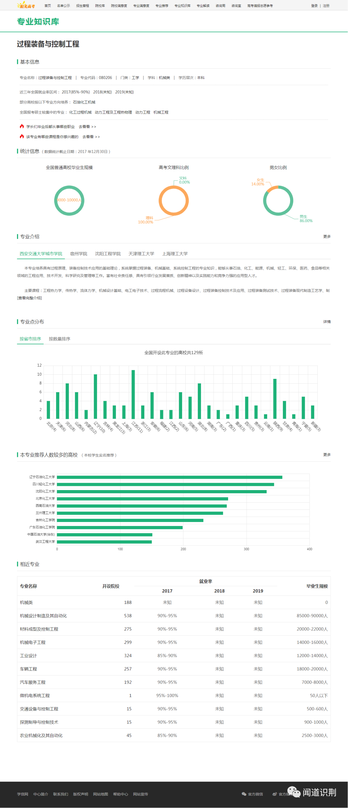Click 汽车服务工程 in the table
The height and width of the screenshot is (808, 348).
33,682
